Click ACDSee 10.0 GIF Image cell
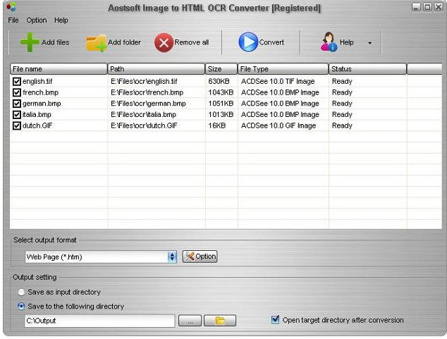 [x=278, y=125]
